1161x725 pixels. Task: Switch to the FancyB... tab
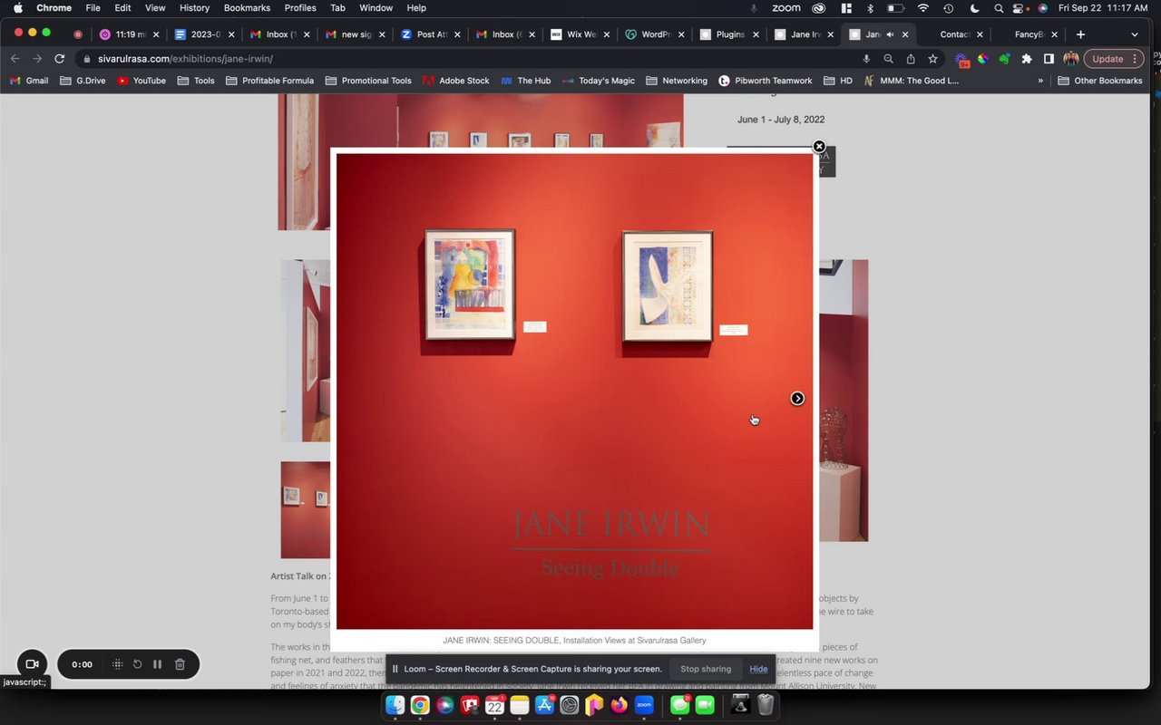coord(1029,34)
